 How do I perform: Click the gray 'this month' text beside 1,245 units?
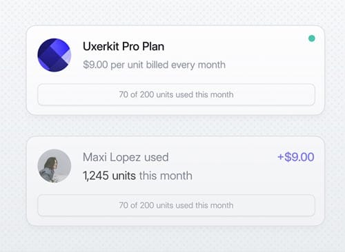166,176
